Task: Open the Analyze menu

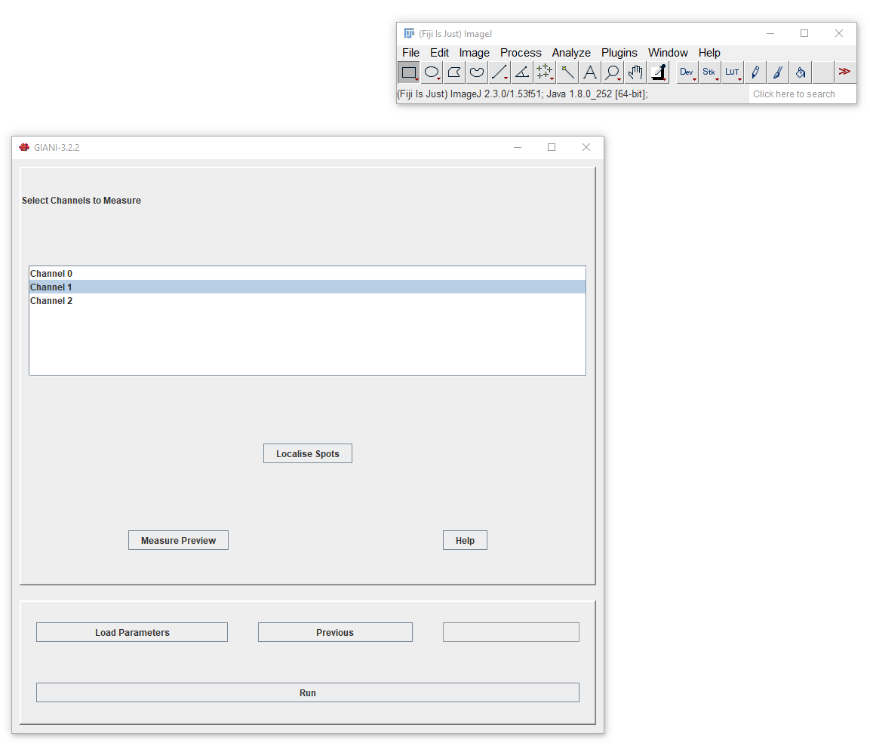Action: tap(571, 53)
